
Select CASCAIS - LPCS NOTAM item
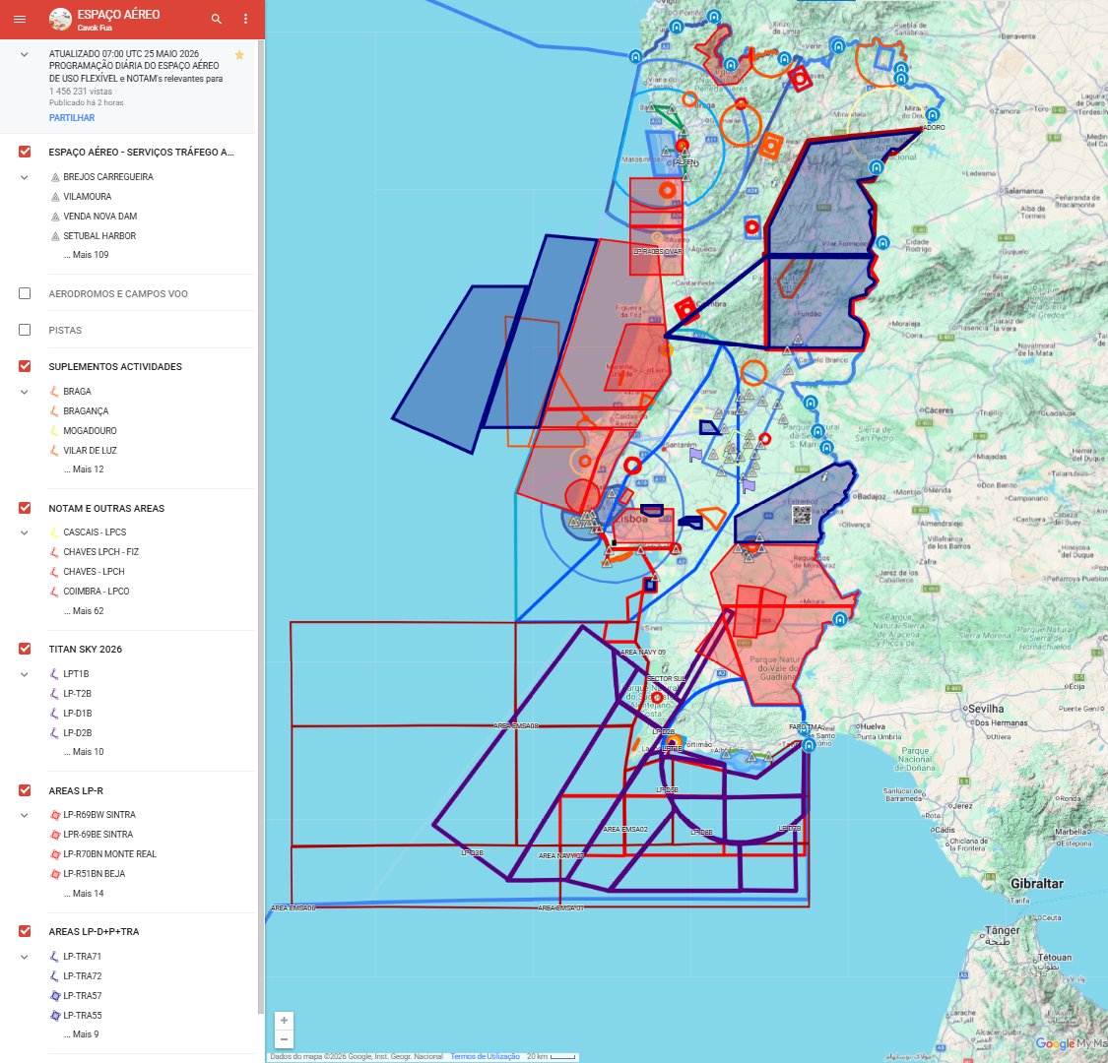95,531
